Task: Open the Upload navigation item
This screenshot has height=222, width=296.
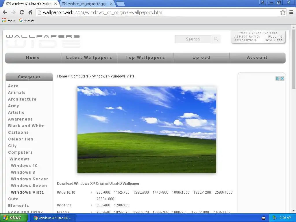Action: click(x=201, y=58)
